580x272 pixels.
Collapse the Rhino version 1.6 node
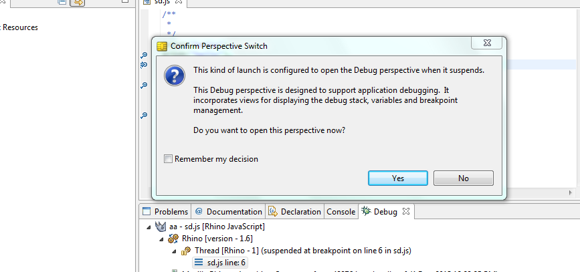[x=161, y=239]
